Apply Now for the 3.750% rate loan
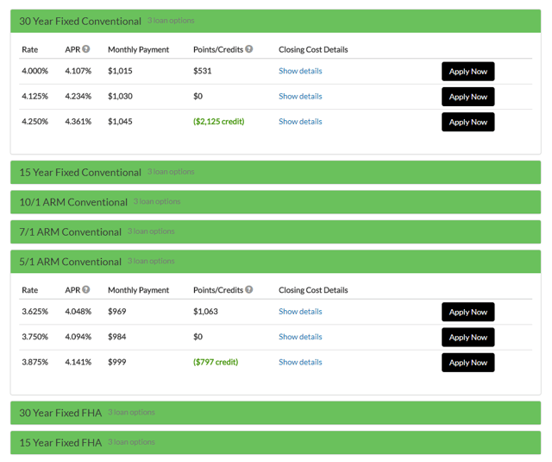552x462 pixels. point(467,338)
